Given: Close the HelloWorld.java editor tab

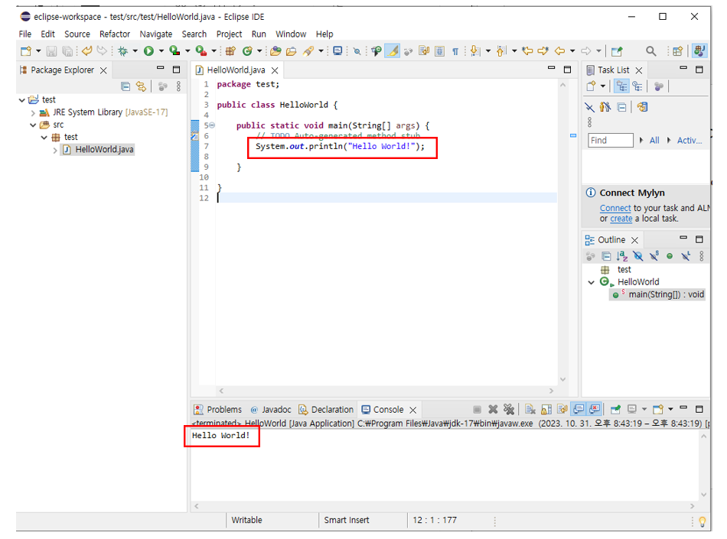Looking at the screenshot, I should click(275, 70).
